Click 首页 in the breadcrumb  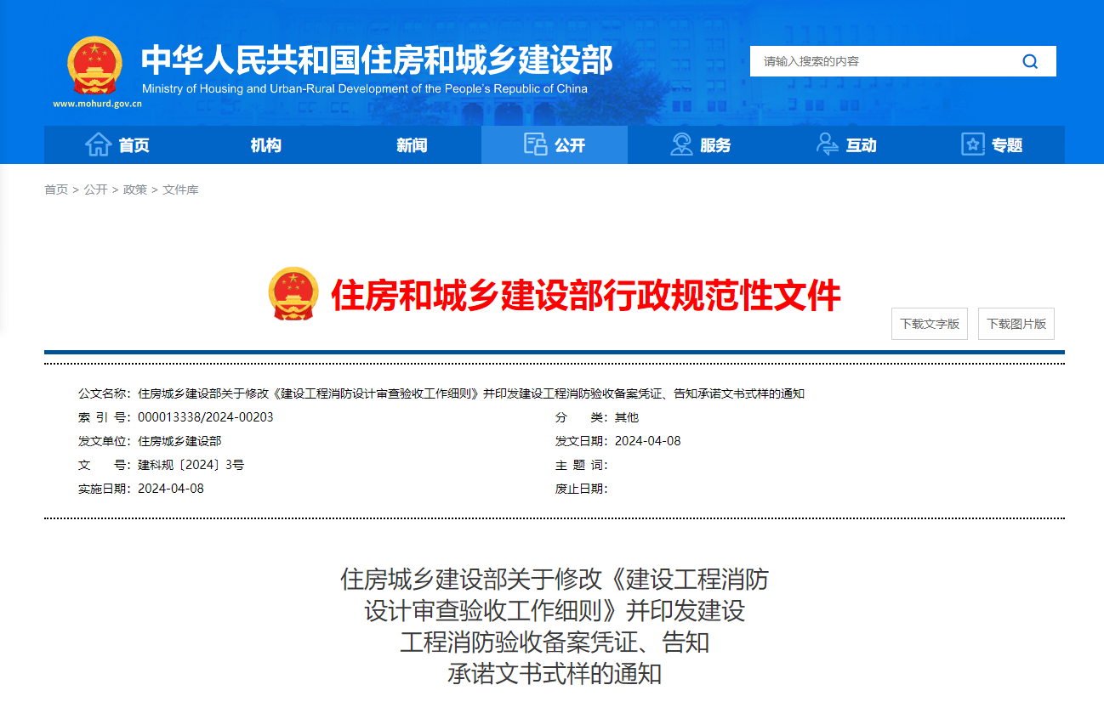[56, 190]
